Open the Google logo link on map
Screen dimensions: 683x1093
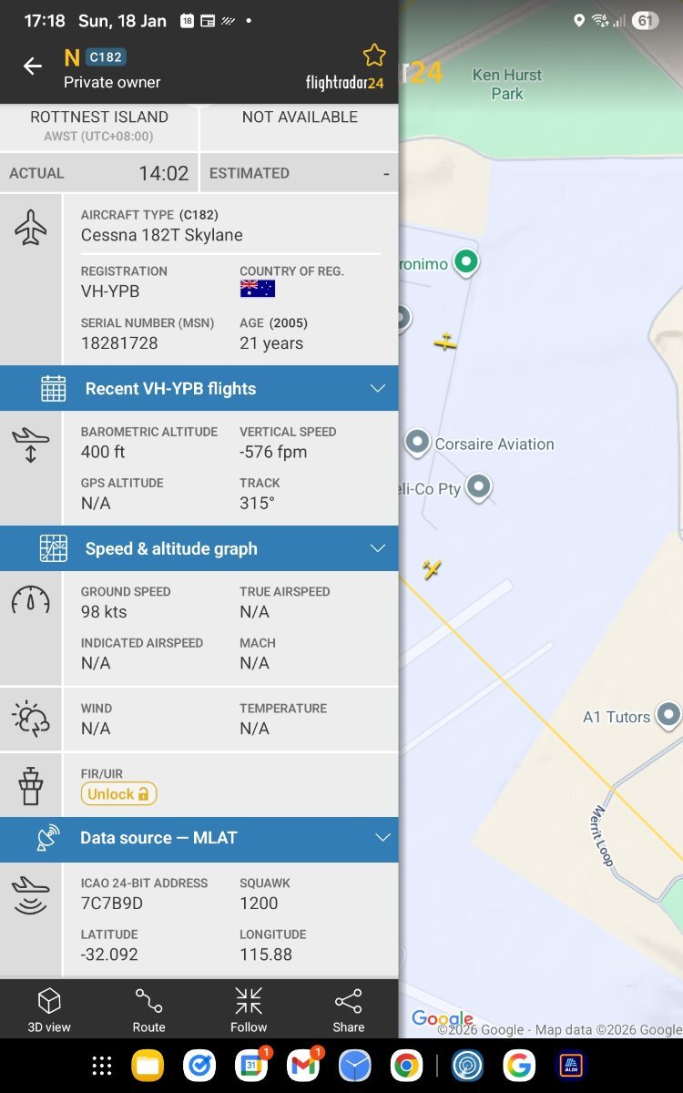[442, 1019]
